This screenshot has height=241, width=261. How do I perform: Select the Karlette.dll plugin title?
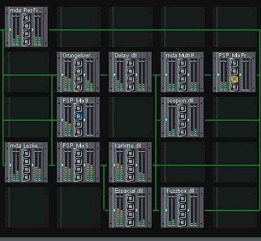(x=128, y=146)
